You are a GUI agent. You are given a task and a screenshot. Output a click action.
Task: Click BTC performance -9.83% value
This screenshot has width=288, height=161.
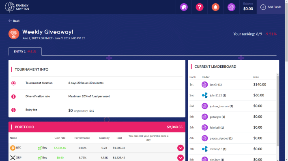point(82,148)
